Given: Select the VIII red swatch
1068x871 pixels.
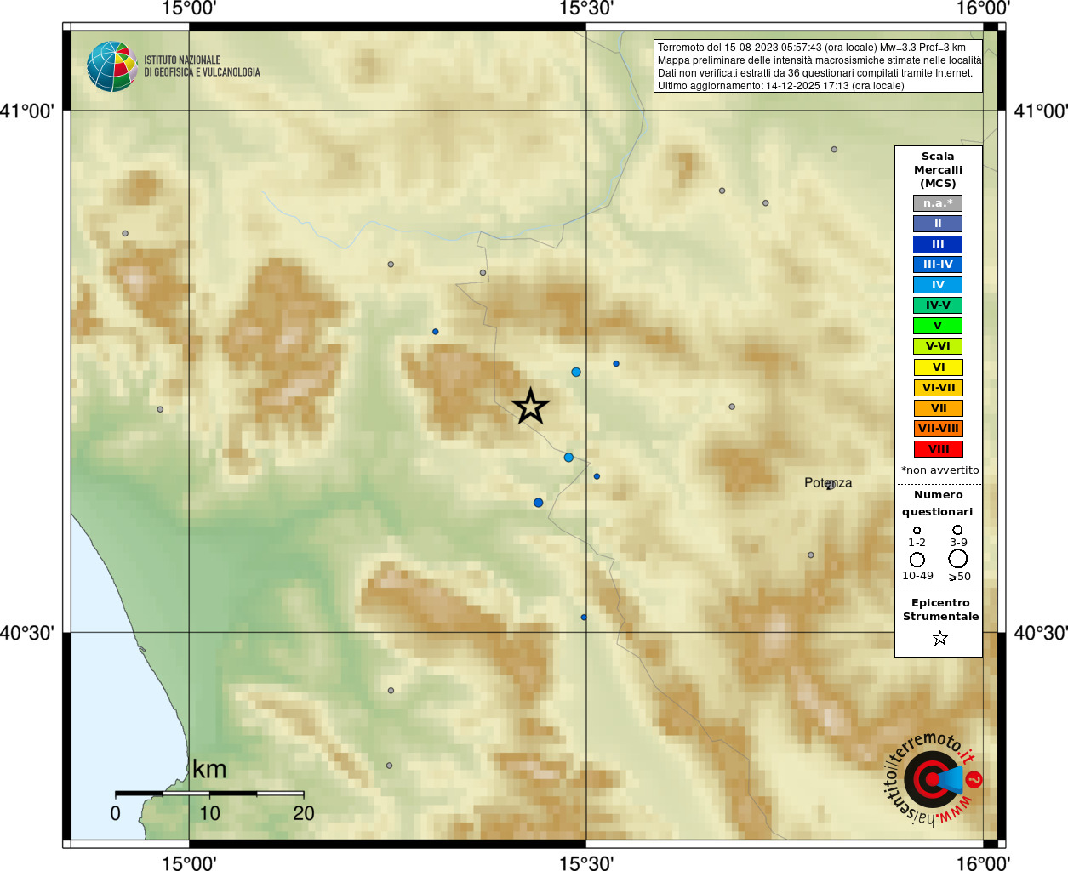Looking at the screenshot, I should (x=939, y=449).
